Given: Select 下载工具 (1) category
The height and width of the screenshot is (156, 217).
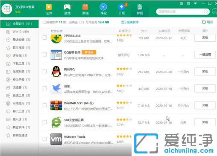Looking at the screenshot, I should (x=20, y=64).
